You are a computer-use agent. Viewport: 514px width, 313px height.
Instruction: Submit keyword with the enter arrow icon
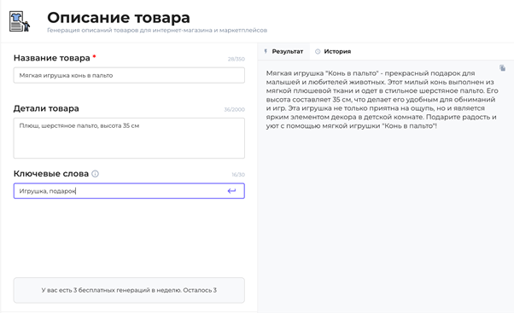click(231, 191)
